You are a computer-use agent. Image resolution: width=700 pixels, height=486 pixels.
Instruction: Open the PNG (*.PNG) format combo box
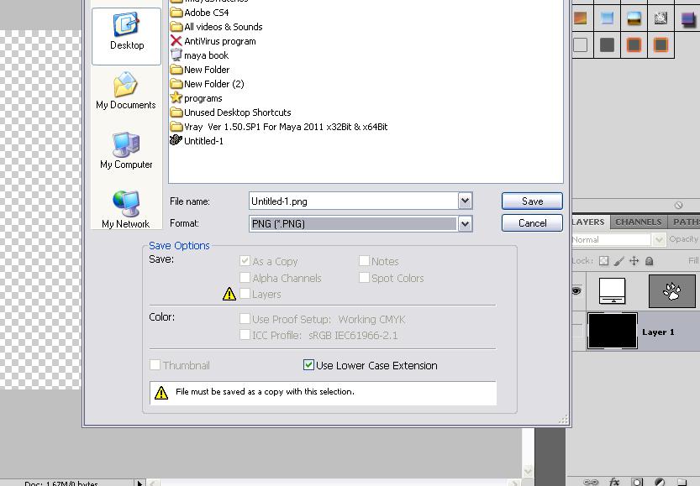click(361, 223)
